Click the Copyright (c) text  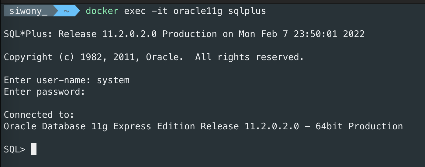39,57
